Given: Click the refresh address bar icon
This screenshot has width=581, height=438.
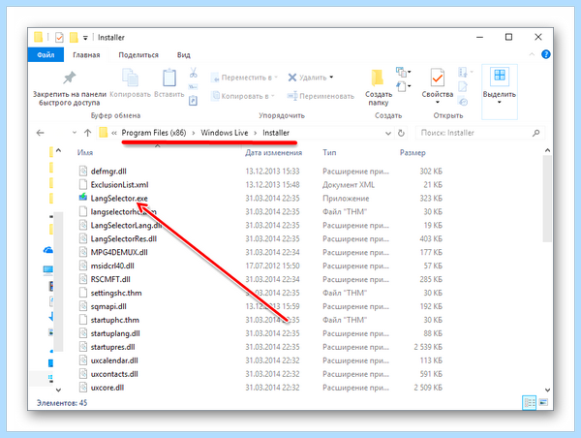Looking at the screenshot, I should click(x=401, y=133).
